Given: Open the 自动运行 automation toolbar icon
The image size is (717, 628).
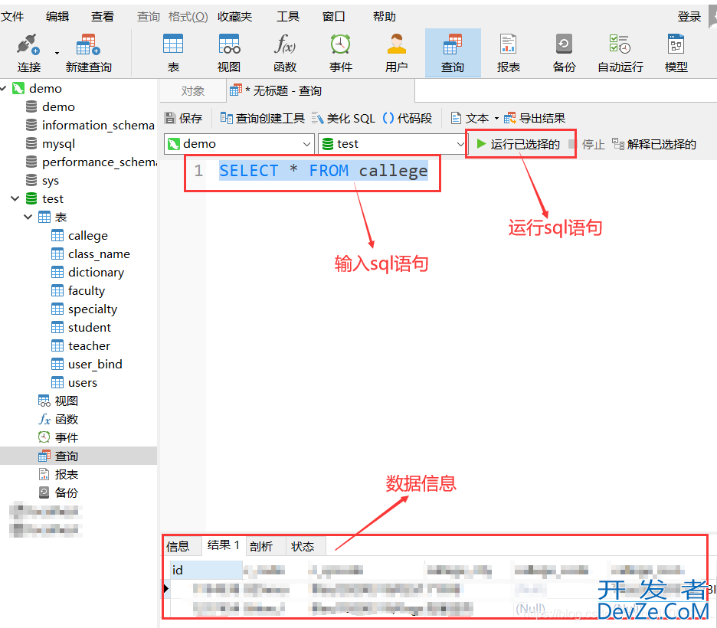Looking at the screenshot, I should pos(620,44).
